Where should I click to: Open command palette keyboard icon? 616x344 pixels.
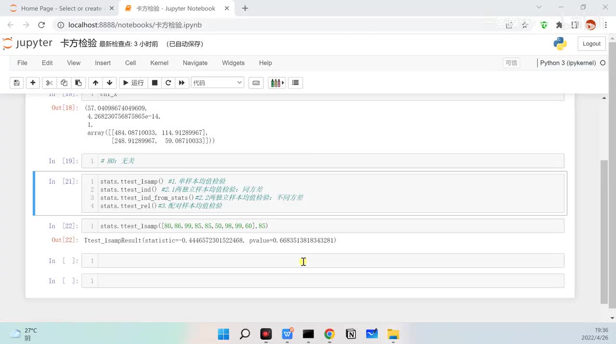pyautogui.click(x=256, y=83)
